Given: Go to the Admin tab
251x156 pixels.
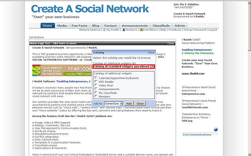Looking at the screenshot, I should (x=180, y=26).
